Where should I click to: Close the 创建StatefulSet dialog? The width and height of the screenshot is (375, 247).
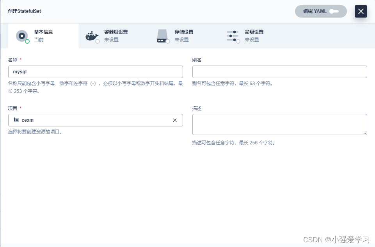click(361, 11)
